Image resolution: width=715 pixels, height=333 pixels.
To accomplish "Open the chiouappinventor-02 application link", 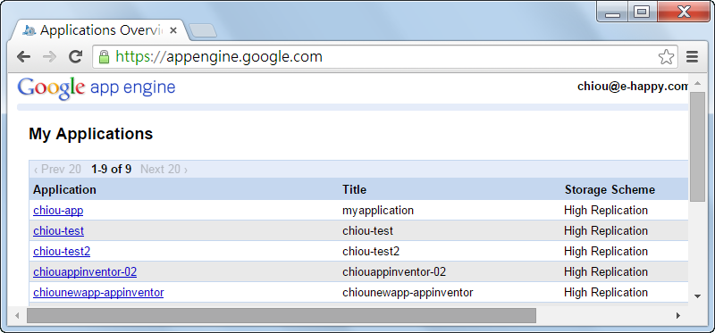I will (x=85, y=272).
